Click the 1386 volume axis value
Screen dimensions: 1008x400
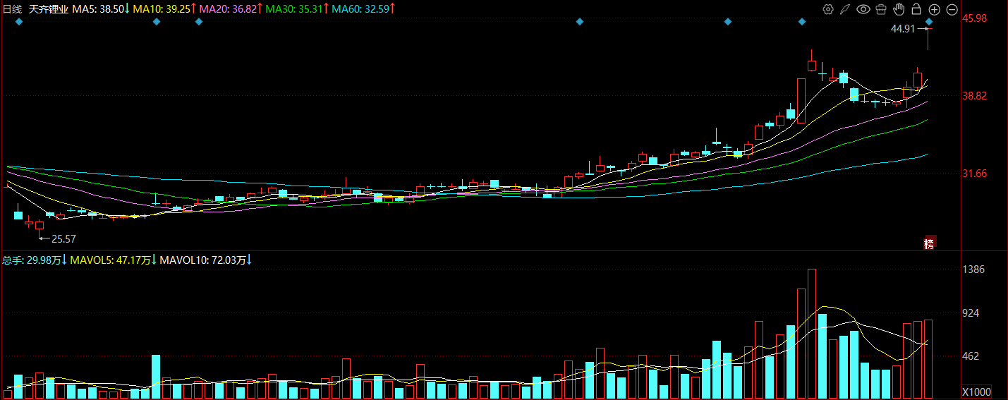point(973,269)
